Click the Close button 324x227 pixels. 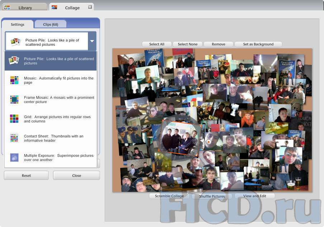[x=76, y=175]
